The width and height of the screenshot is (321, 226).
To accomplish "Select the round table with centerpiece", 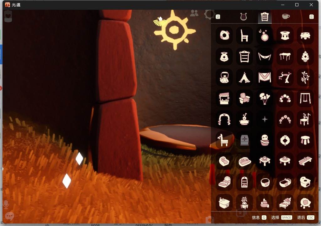I will [285, 161].
